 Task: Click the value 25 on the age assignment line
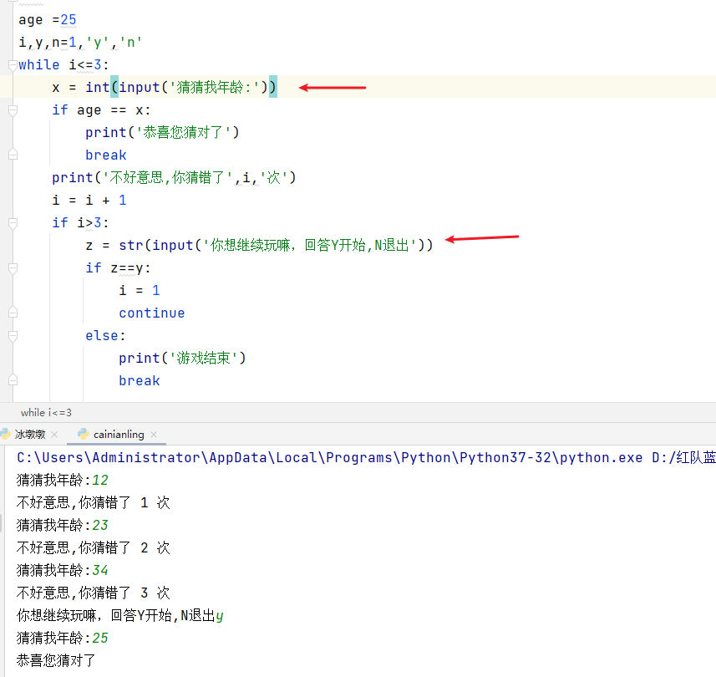click(67, 19)
